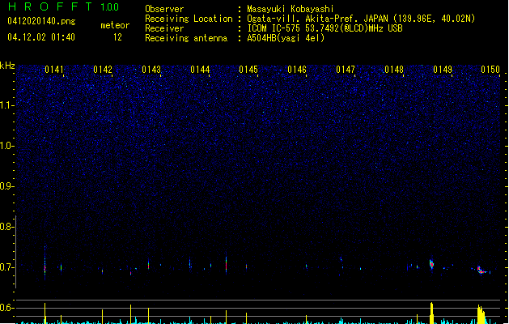This screenshot has width=509, height=324.
Task: Click the Receiving antenna A504HB value
Action: click(286, 38)
